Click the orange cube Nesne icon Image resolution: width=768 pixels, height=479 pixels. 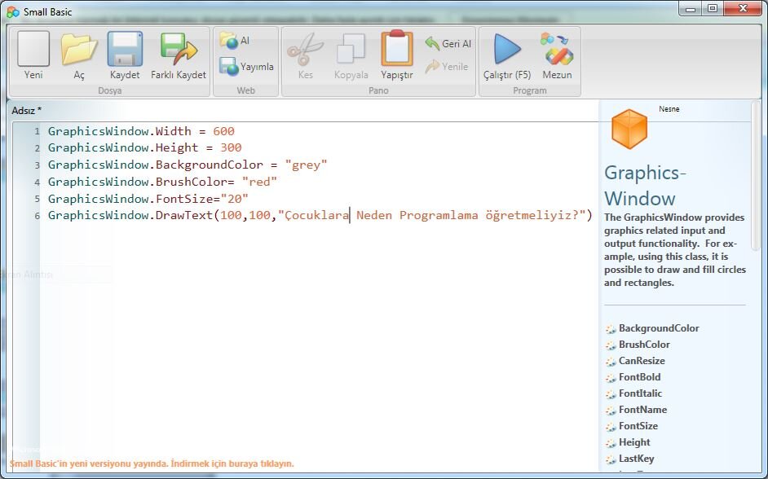[629, 129]
